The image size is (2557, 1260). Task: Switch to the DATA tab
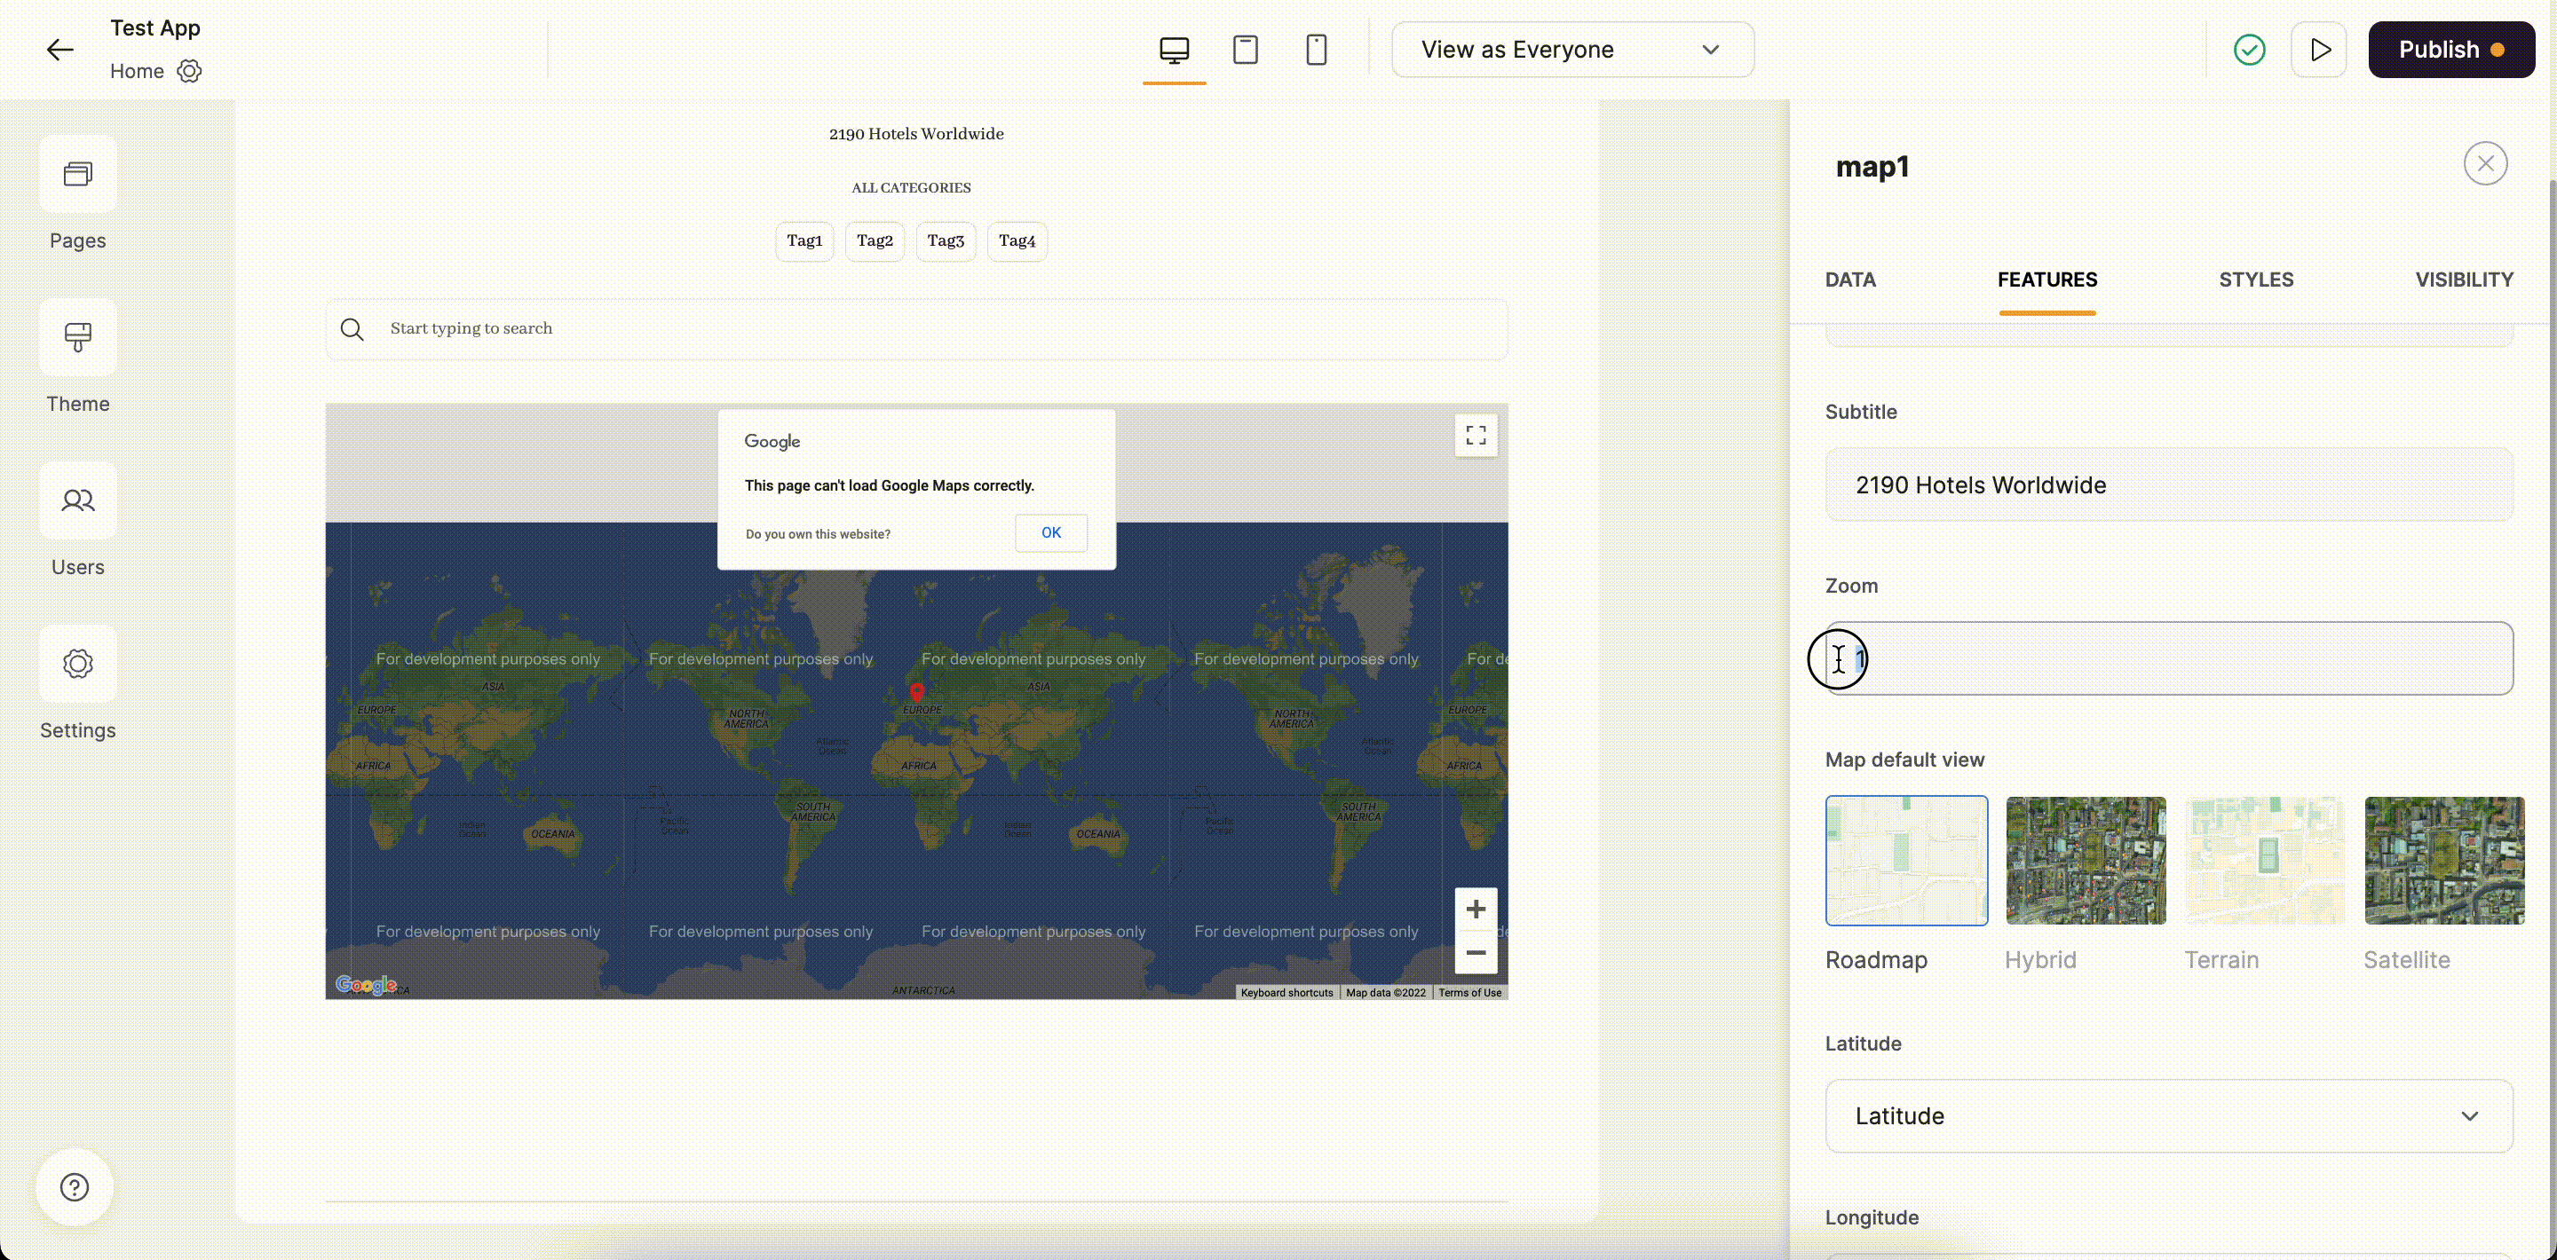(x=1849, y=280)
